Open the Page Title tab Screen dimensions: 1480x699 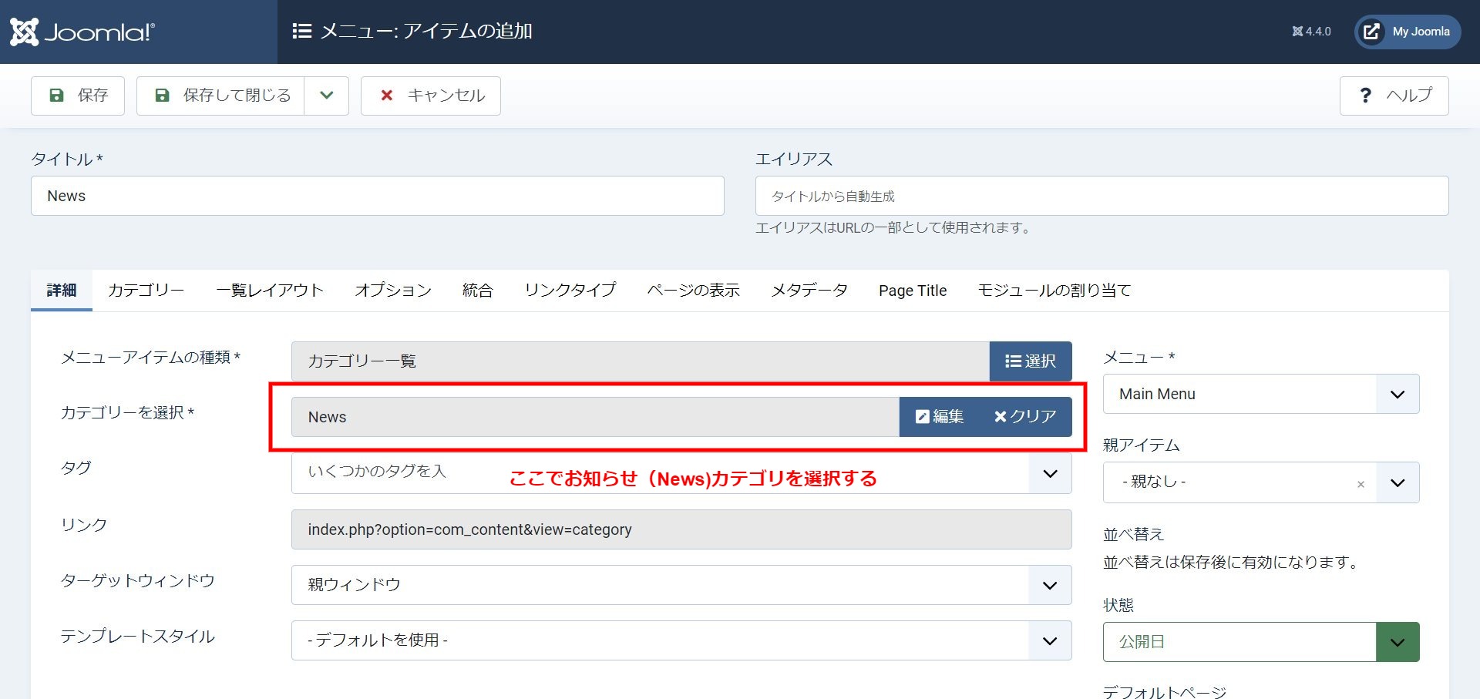[913, 291]
